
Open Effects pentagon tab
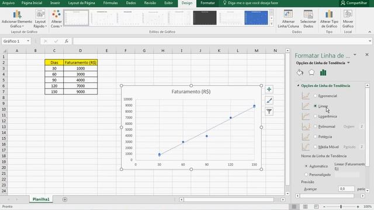pos(311,72)
